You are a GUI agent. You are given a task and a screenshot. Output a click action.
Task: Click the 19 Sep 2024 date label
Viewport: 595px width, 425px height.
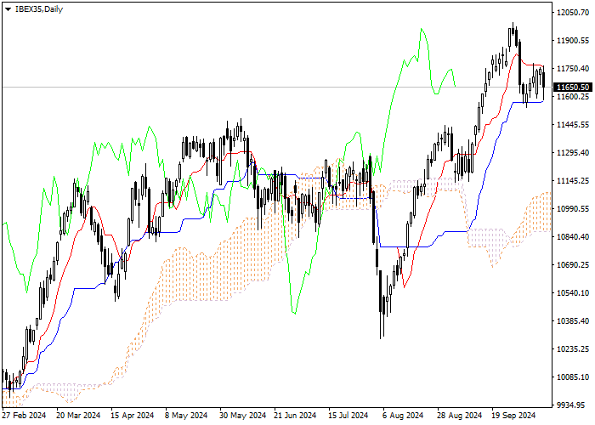[x=513, y=416]
